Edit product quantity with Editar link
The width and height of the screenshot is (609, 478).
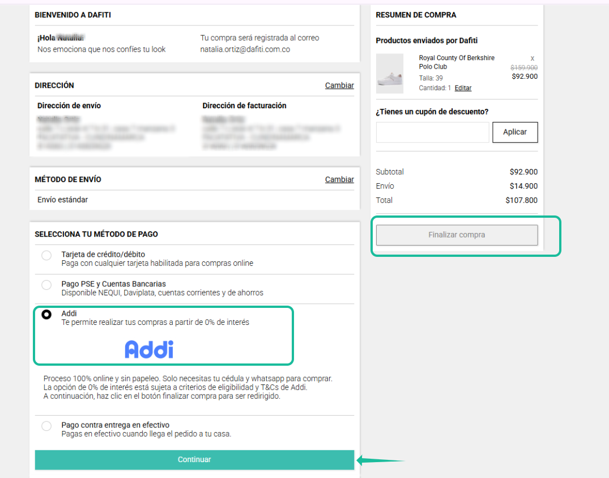[463, 88]
